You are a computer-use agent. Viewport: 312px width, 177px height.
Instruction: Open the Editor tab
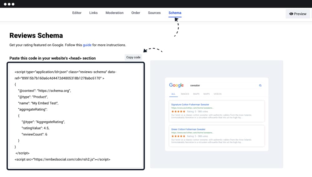click(77, 13)
